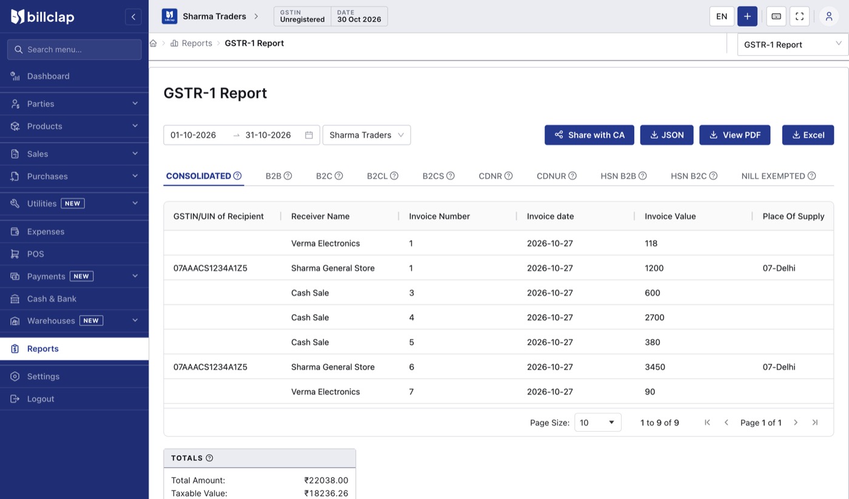Show help icon next to CDNR tab
Viewport: 849px width, 499px height.
coord(509,176)
